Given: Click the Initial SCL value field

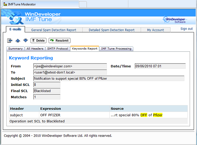Looking at the screenshot, I should [47, 85].
